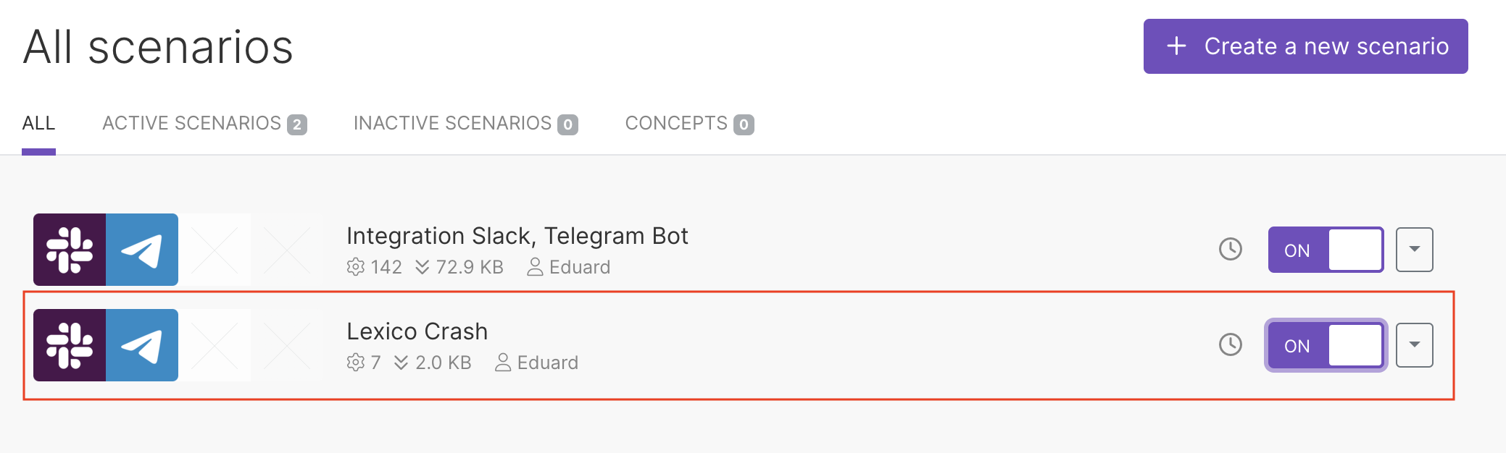
Task: Select the ALL tab
Action: pyautogui.click(x=38, y=124)
